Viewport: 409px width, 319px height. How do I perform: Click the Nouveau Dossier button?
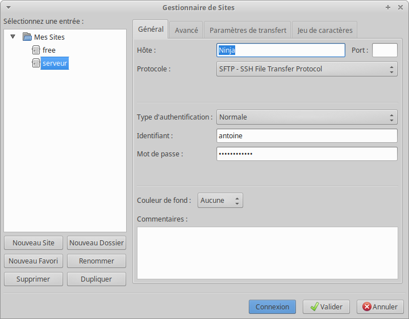[97, 243]
